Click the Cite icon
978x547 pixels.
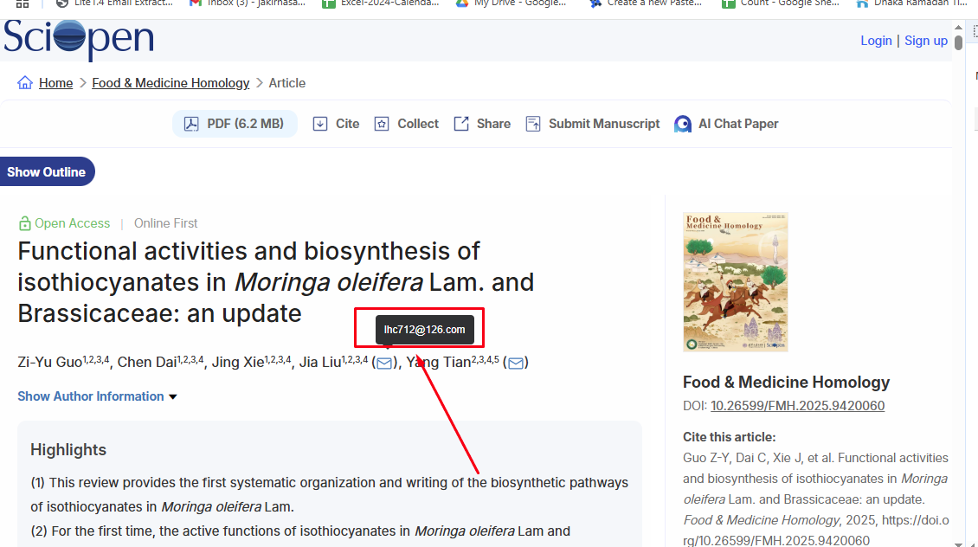(x=320, y=124)
